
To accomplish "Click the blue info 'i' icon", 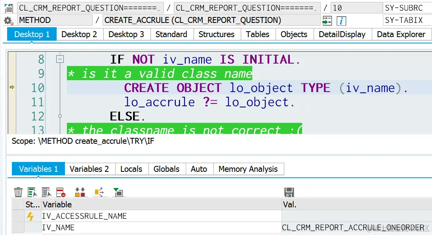I will click(341, 21).
